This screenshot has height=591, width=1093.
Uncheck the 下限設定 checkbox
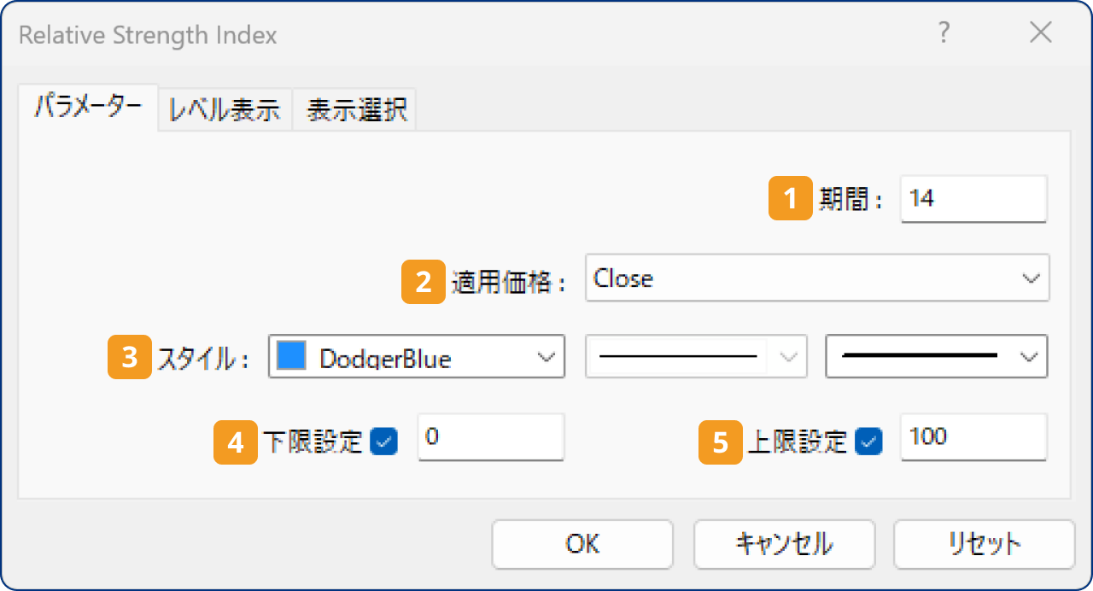[384, 442]
